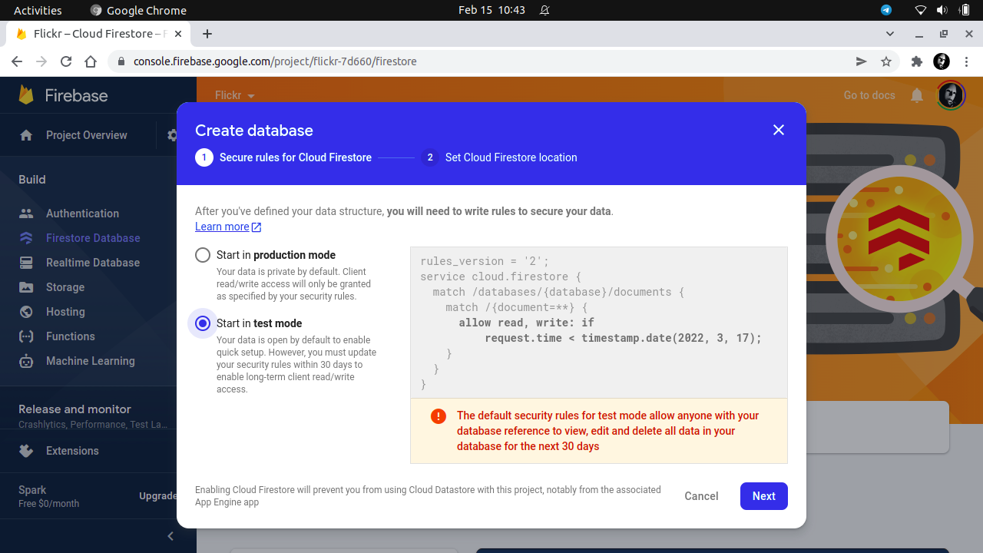
Task: Click the Telegram tray icon
Action: click(x=886, y=10)
